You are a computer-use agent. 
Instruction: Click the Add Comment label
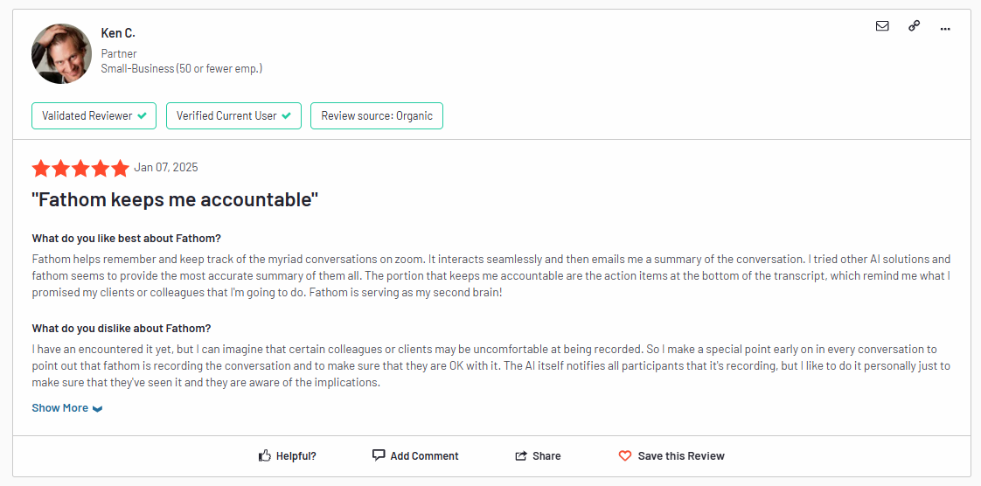click(x=424, y=456)
